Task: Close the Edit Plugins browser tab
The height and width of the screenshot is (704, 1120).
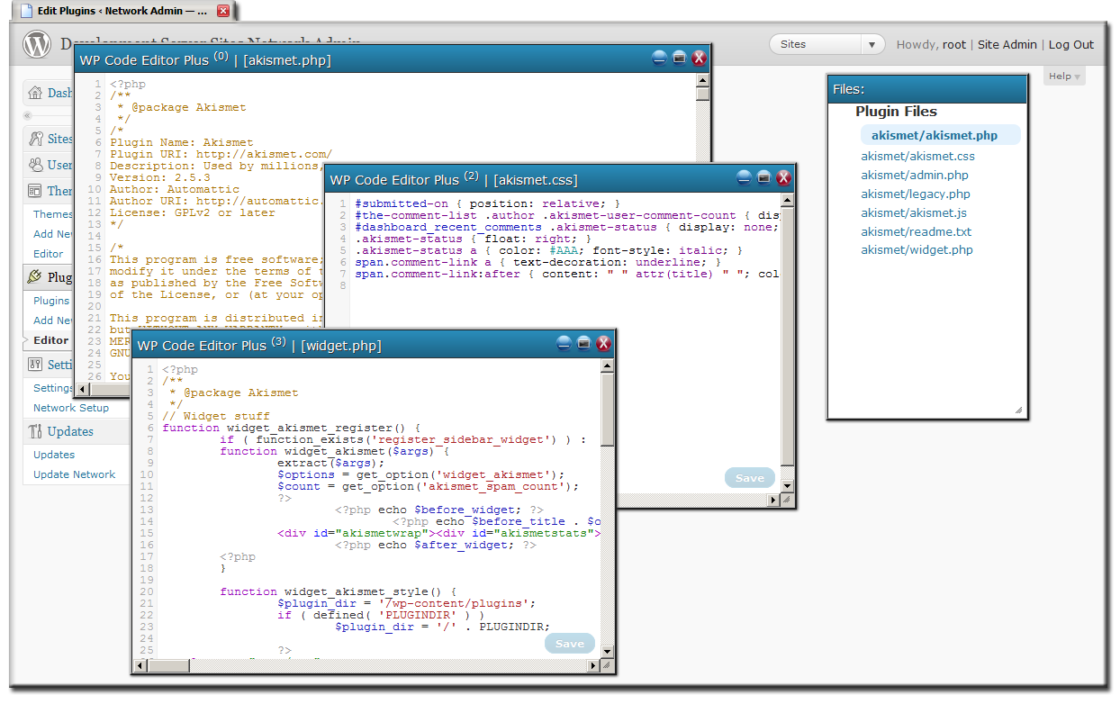Action: (223, 11)
